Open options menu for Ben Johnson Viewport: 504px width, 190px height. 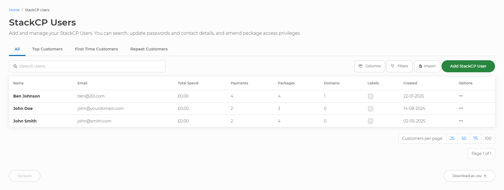coord(461,96)
